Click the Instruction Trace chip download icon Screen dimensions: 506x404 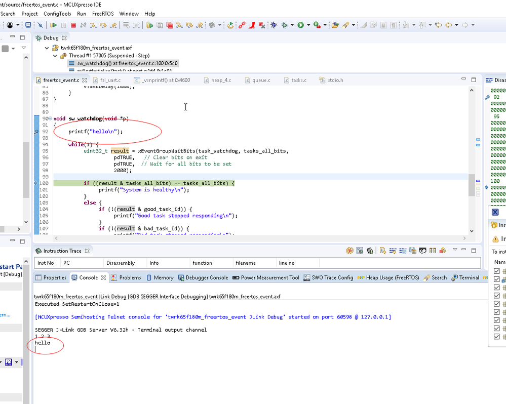(x=370, y=251)
